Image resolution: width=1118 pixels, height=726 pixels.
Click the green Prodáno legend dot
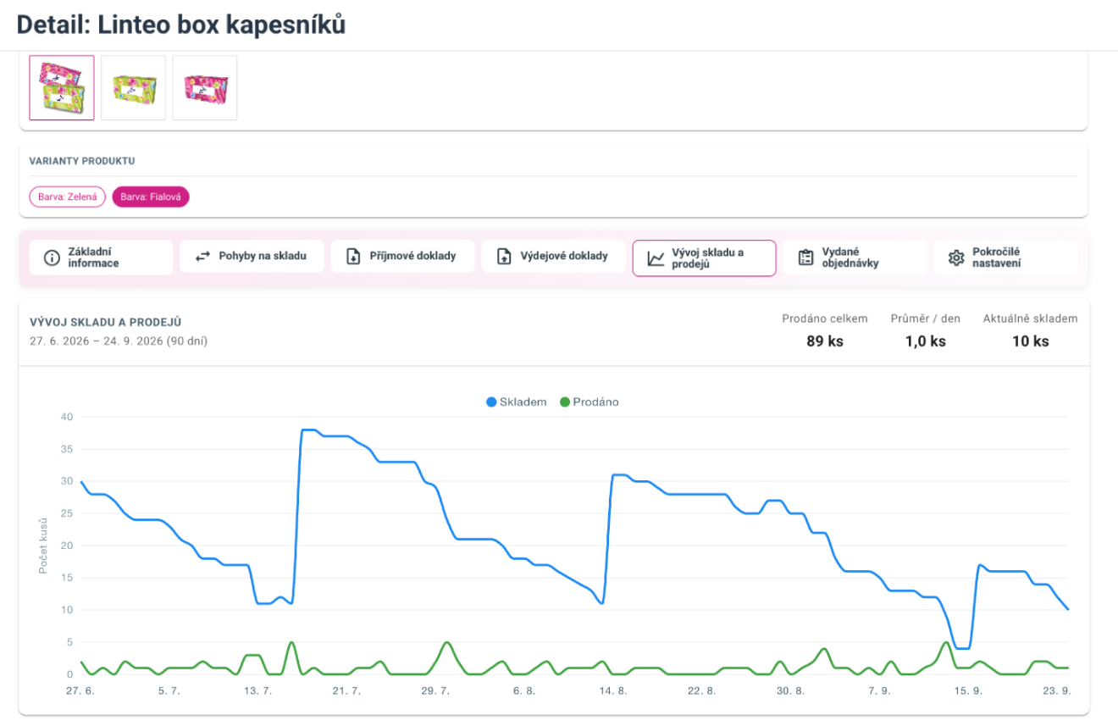pyautogui.click(x=565, y=402)
